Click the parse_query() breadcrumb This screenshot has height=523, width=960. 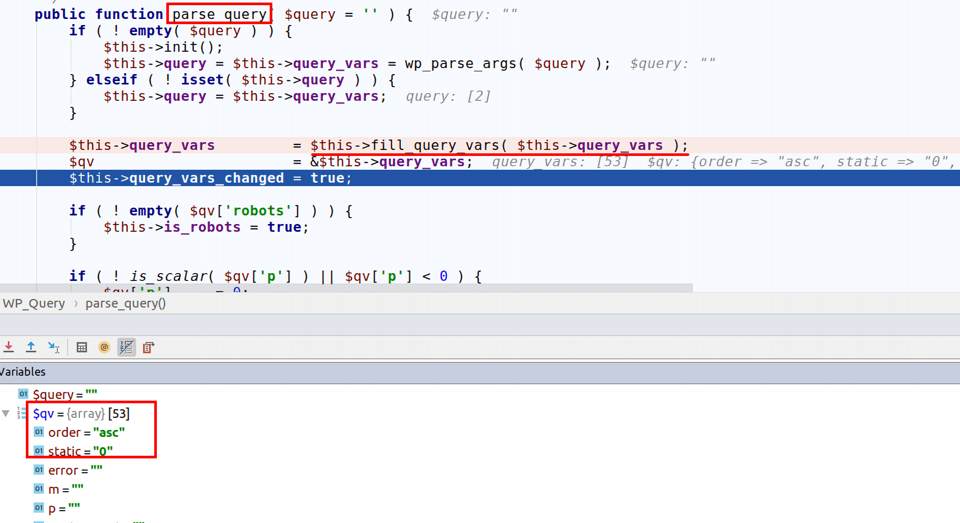pos(125,303)
